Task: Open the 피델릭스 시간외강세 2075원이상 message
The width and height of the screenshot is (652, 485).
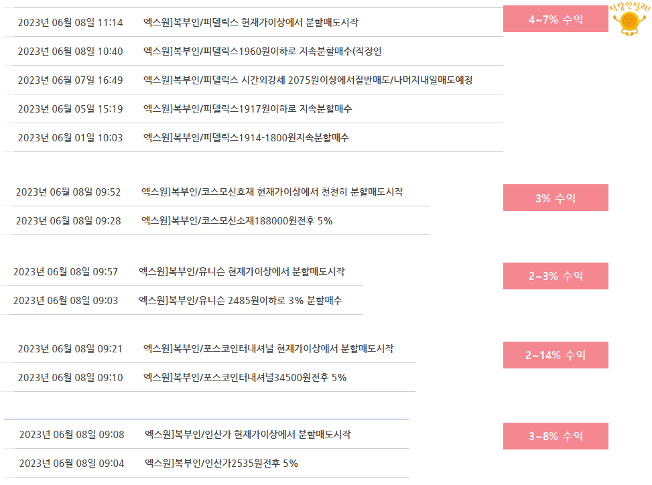Action: point(308,80)
